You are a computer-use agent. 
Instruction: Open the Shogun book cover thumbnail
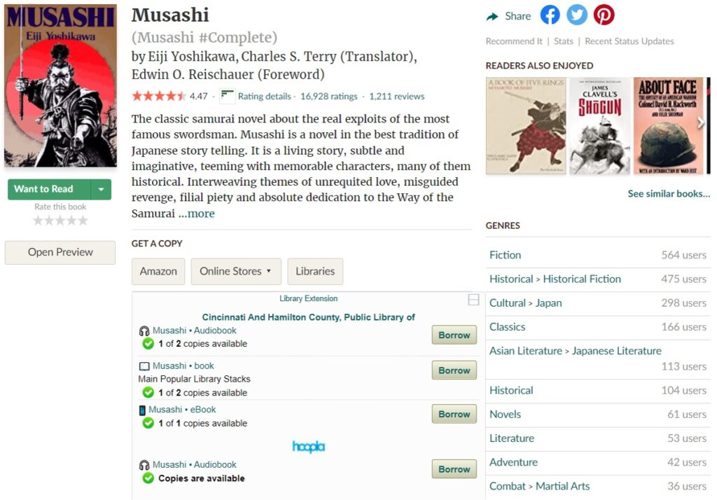tap(600, 126)
